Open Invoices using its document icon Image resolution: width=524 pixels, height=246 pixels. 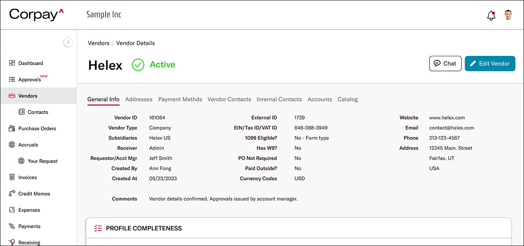11,177
